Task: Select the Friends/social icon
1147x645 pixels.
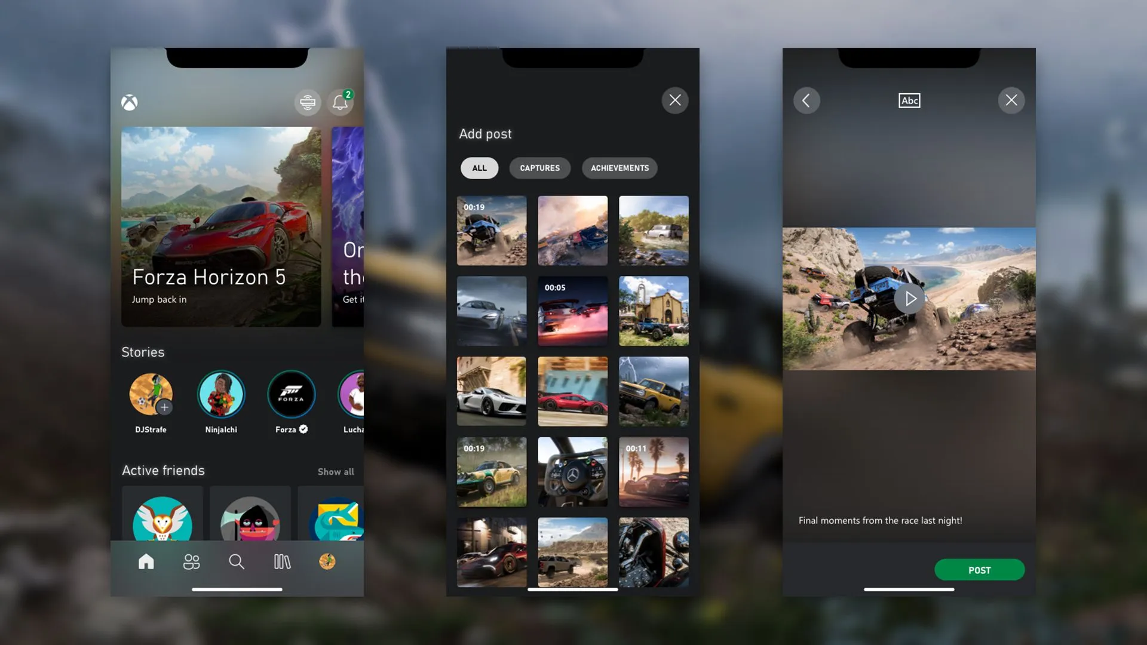Action: pyautogui.click(x=191, y=561)
